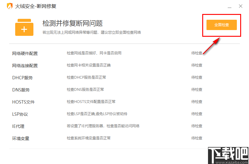Image resolution: width=249 pixels, height=164 pixels.
Task: Click 待检查 status in DHCP服务 row
Action: pyautogui.click(x=197, y=77)
